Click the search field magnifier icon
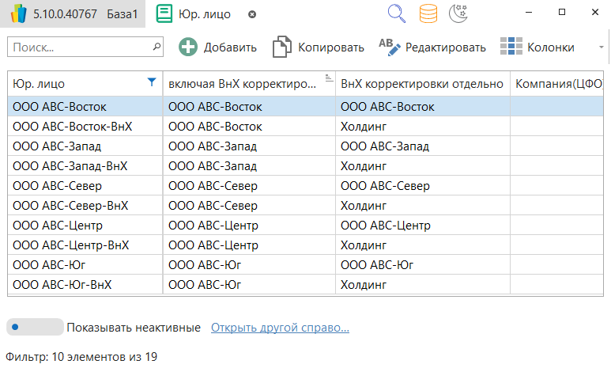Image resolution: width=611 pixels, height=368 pixels. click(156, 47)
